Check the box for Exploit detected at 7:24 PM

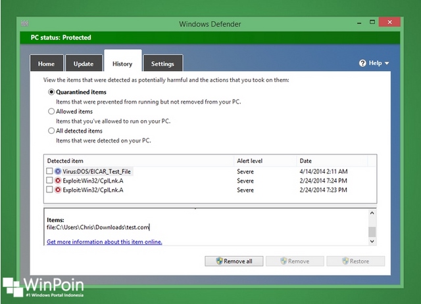pyautogui.click(x=49, y=181)
